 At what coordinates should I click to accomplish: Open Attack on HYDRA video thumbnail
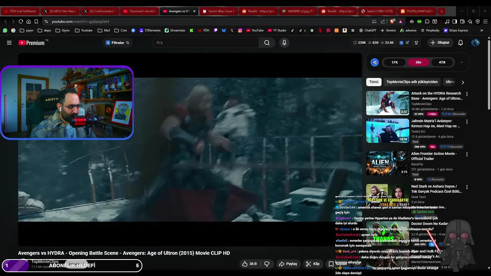tap(387, 103)
